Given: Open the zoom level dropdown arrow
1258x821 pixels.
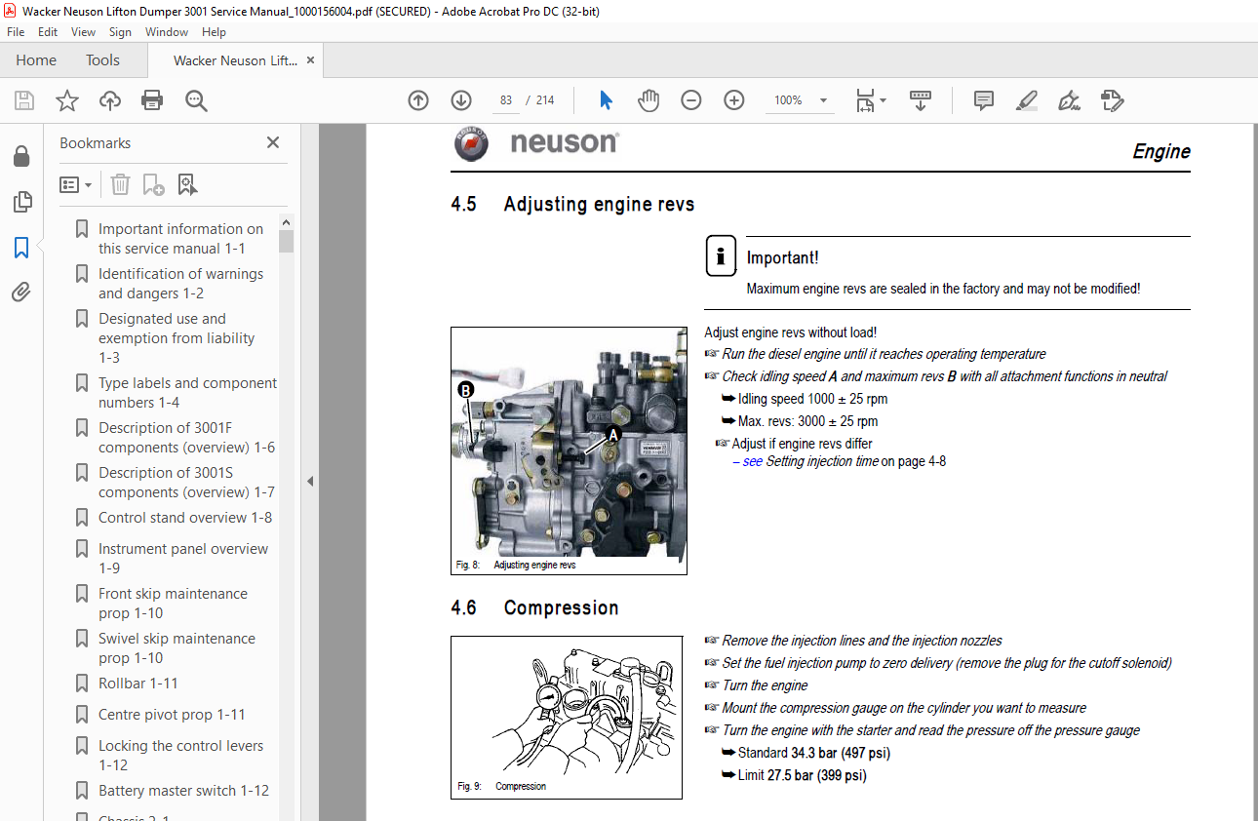Looking at the screenshot, I should (x=823, y=100).
